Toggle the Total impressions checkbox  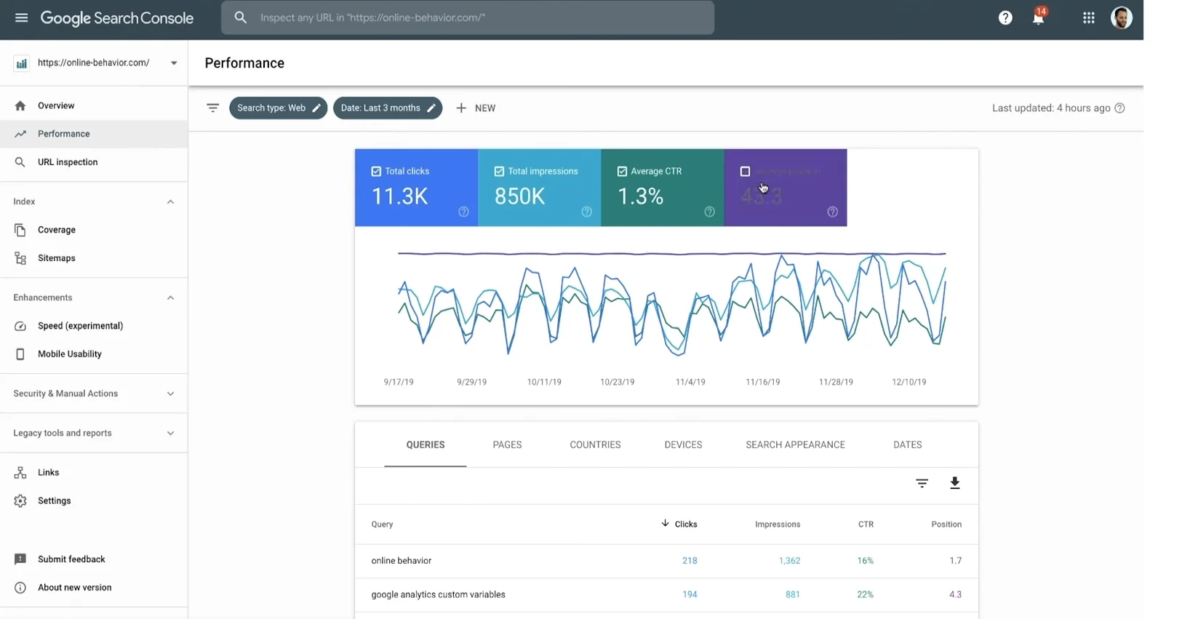tap(499, 172)
